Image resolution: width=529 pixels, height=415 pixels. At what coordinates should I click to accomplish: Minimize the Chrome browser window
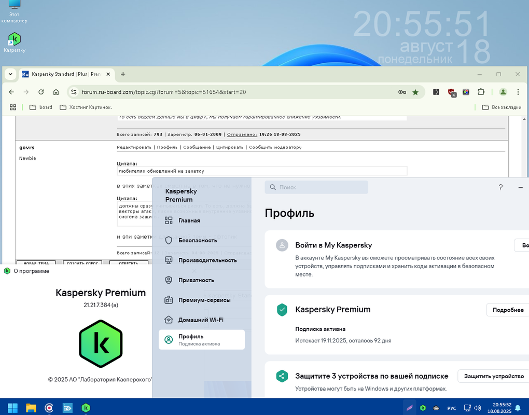coord(480,74)
